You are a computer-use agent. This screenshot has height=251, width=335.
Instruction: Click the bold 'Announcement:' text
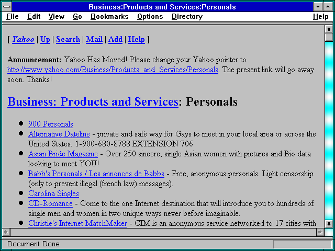tap(34, 60)
